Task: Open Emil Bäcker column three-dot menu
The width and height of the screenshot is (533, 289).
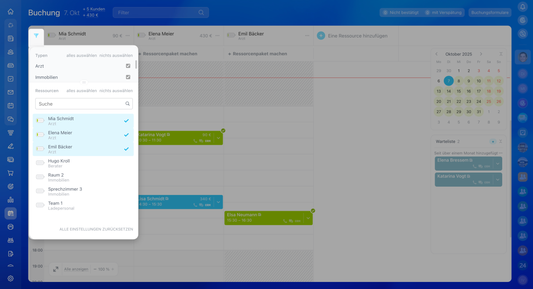Action: (307, 36)
